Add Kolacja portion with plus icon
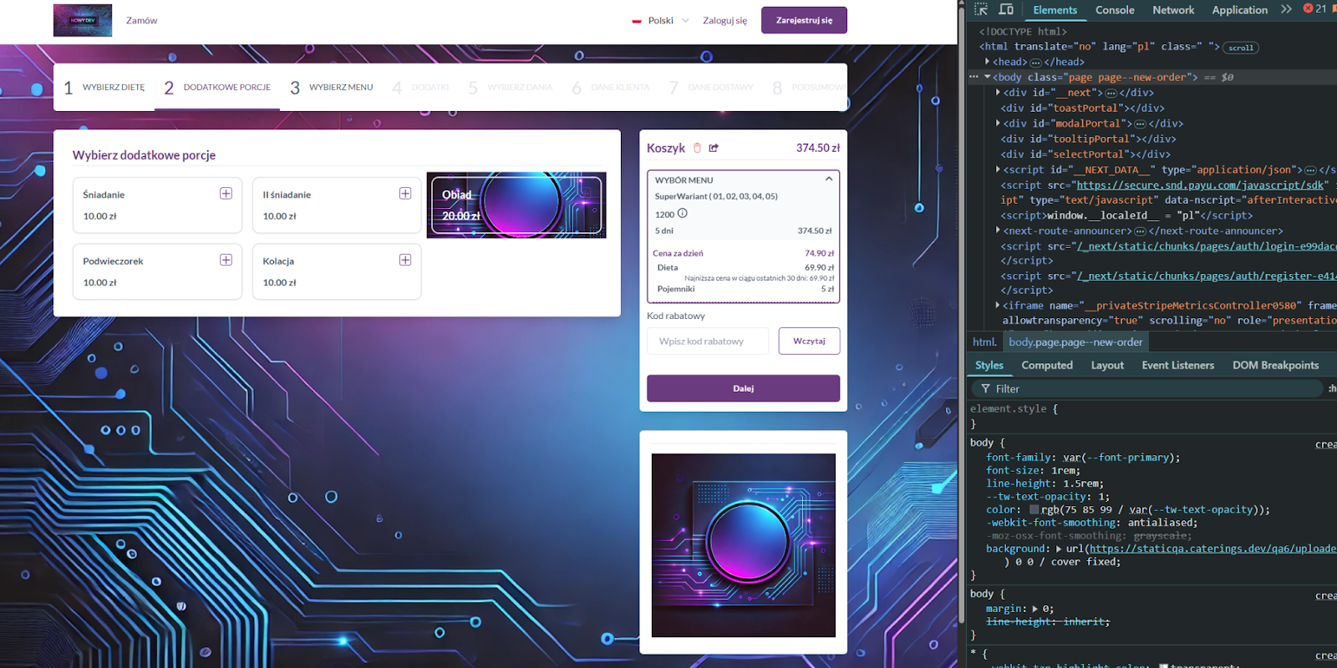The image size is (1337, 668). 405,261
